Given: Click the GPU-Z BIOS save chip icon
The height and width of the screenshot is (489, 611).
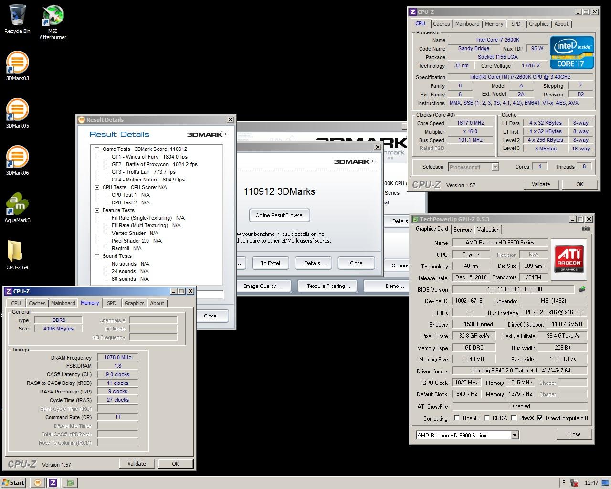Looking at the screenshot, I should click(x=582, y=289).
